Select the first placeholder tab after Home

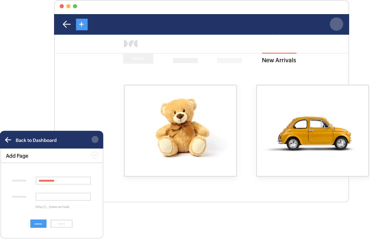185,61
